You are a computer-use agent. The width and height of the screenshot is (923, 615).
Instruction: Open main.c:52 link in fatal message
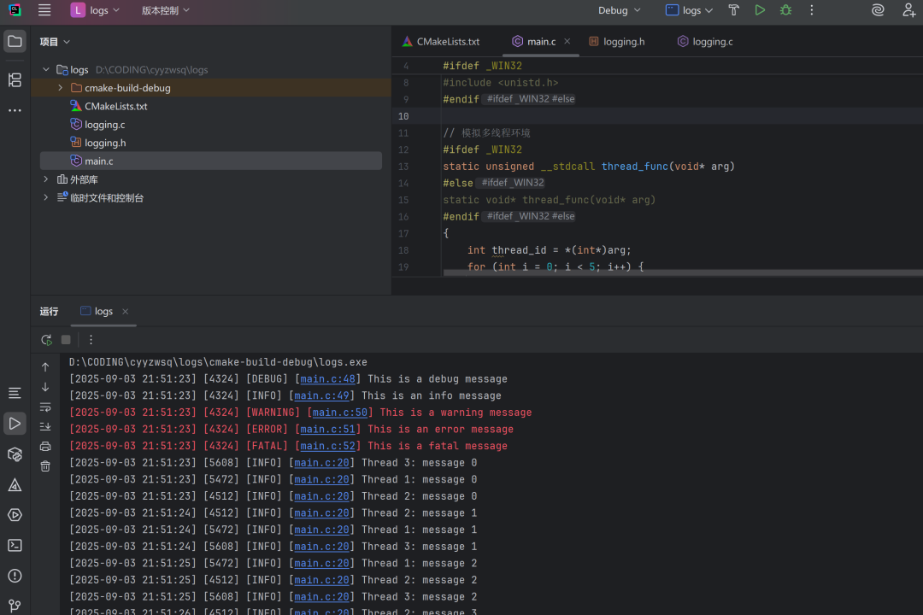328,446
